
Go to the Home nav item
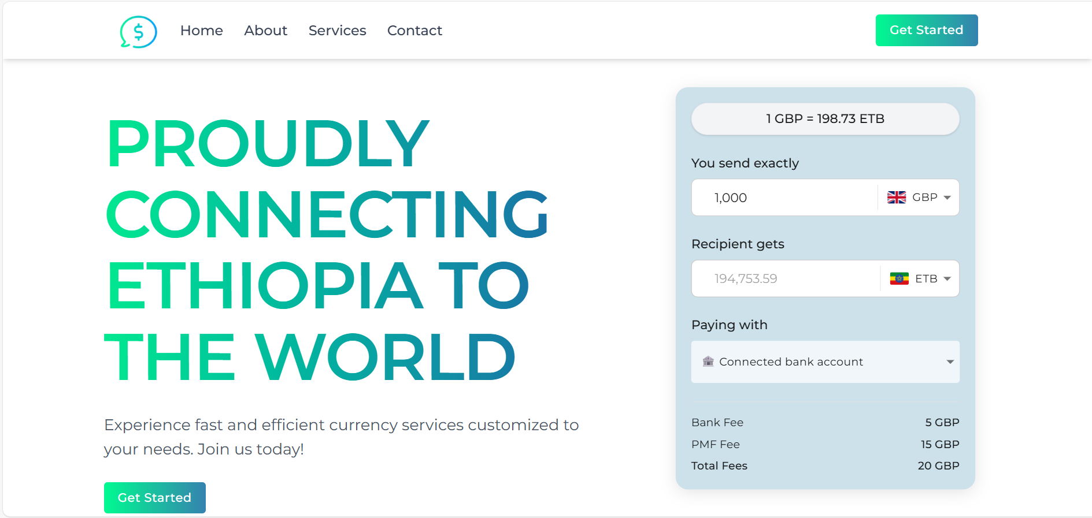(201, 31)
